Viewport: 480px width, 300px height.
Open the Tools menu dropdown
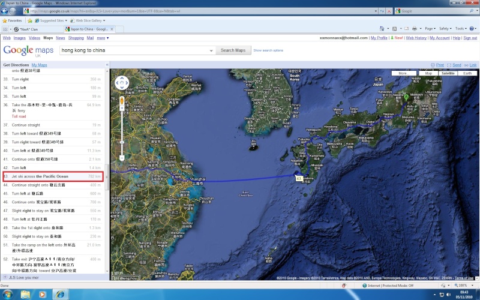tap(461, 28)
